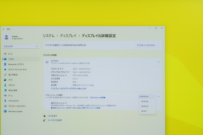
Task: Click the アクセシビリティ figure icon
Action: 5,101
